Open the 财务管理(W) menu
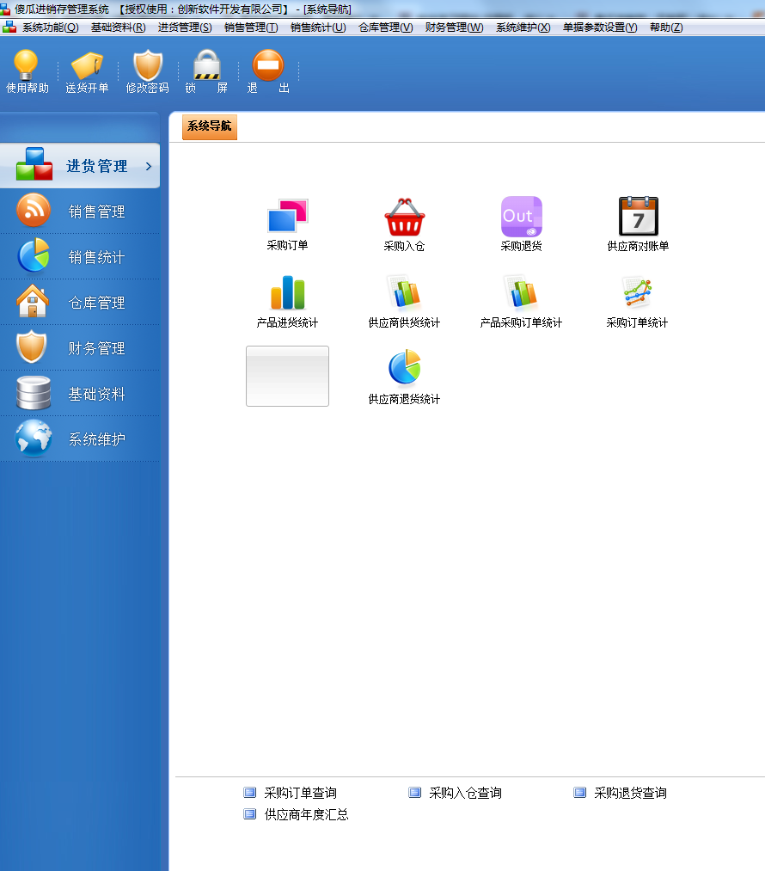765x871 pixels. point(454,28)
